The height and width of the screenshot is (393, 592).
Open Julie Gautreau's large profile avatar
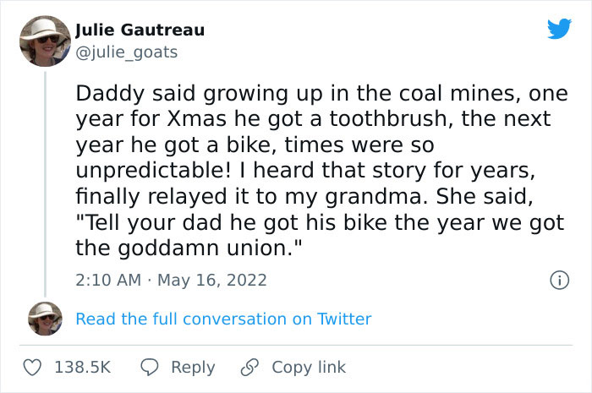pos(45,41)
